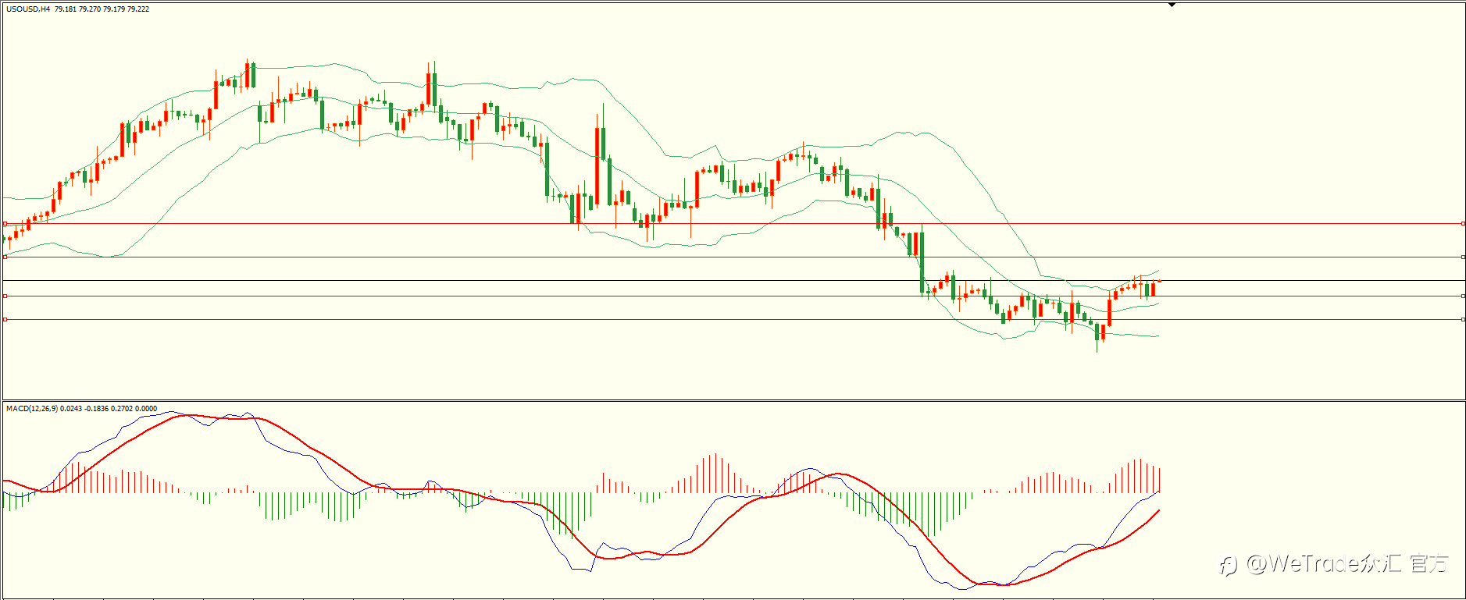
Task: Select the black current price horizontal line
Action: point(733,280)
